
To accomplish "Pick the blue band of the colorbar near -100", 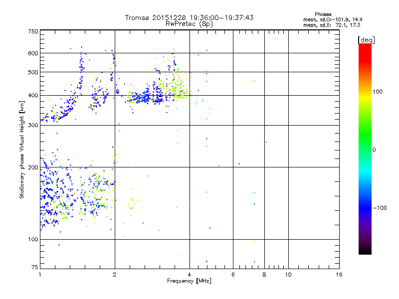I will coord(365,208).
